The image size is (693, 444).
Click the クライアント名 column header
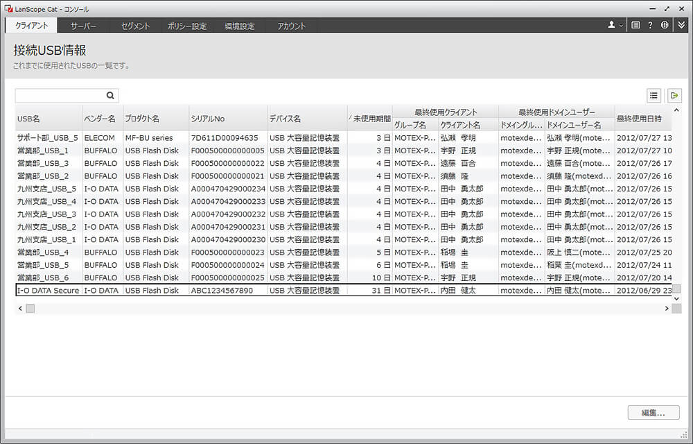468,125
